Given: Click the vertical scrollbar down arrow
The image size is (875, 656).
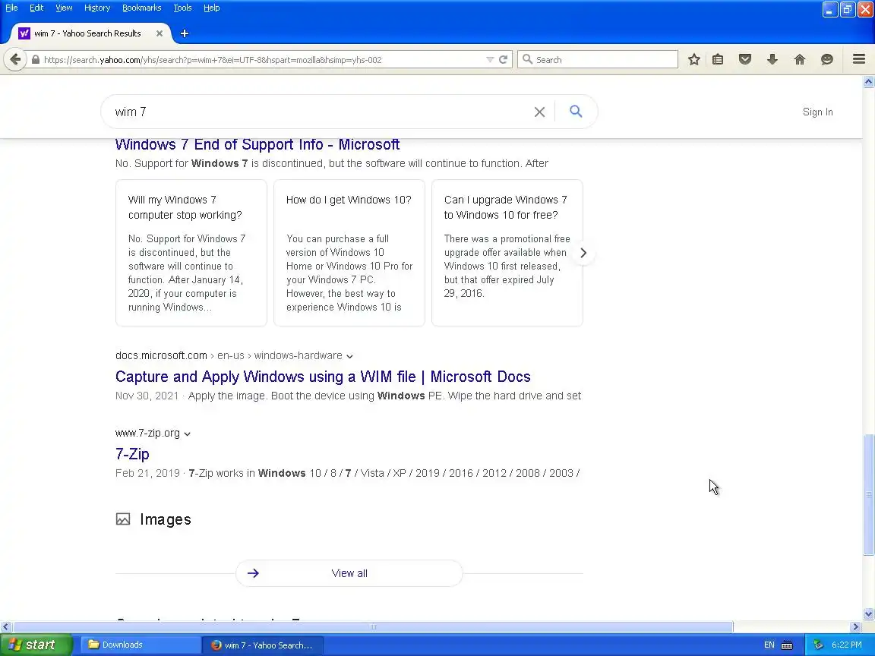Looking at the screenshot, I should coord(868,613).
